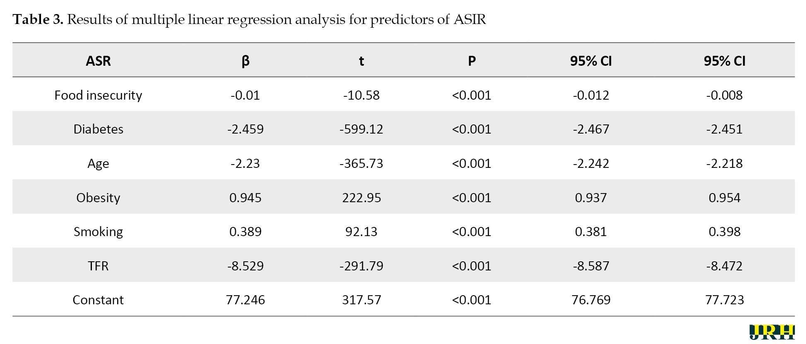This screenshot has width=806, height=344.
Task: Click the Constant row label
Action: [x=98, y=300]
